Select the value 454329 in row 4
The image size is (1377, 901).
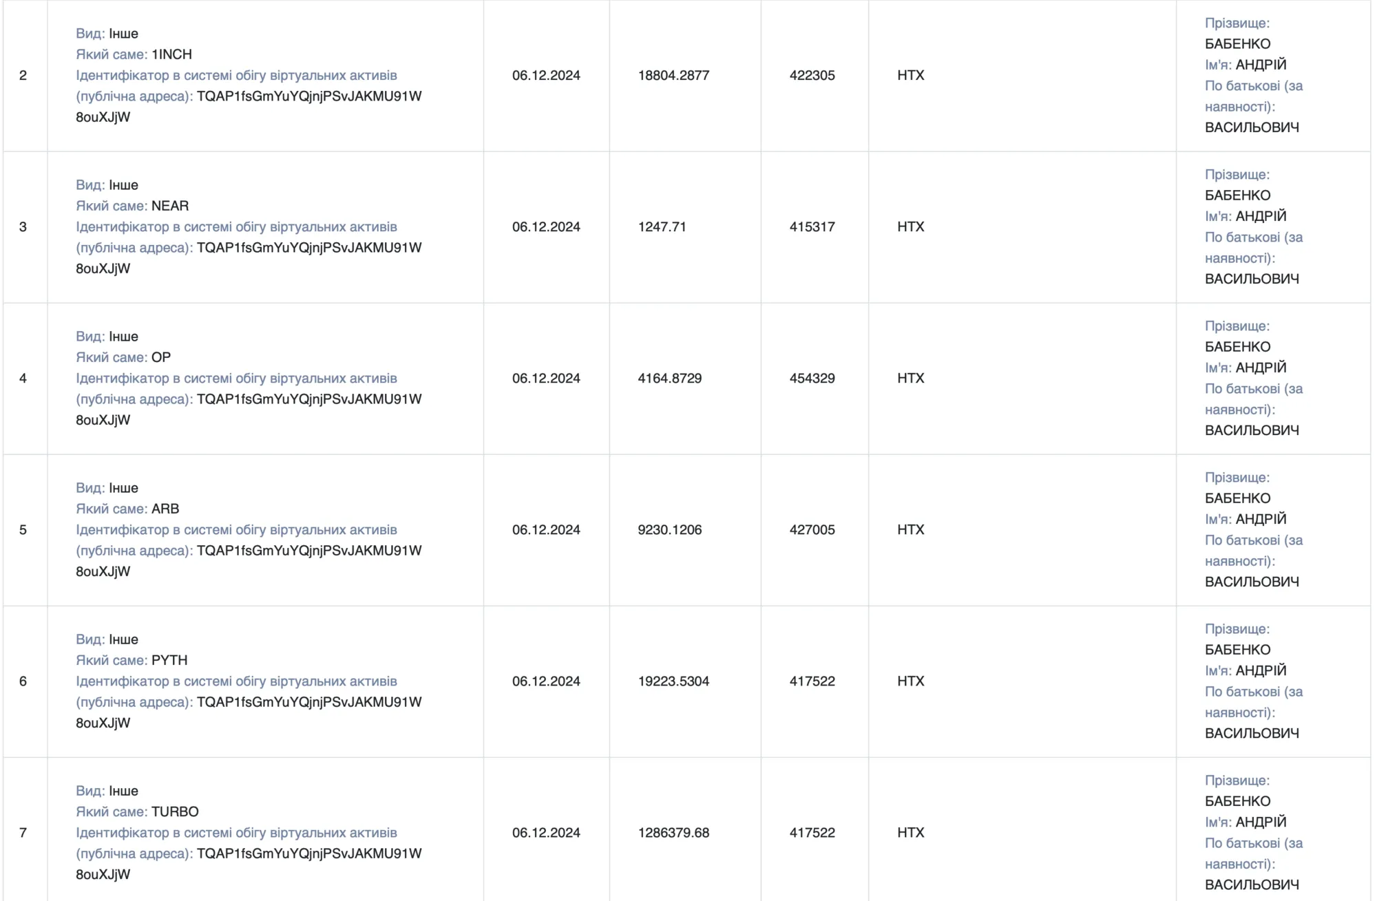coord(812,378)
